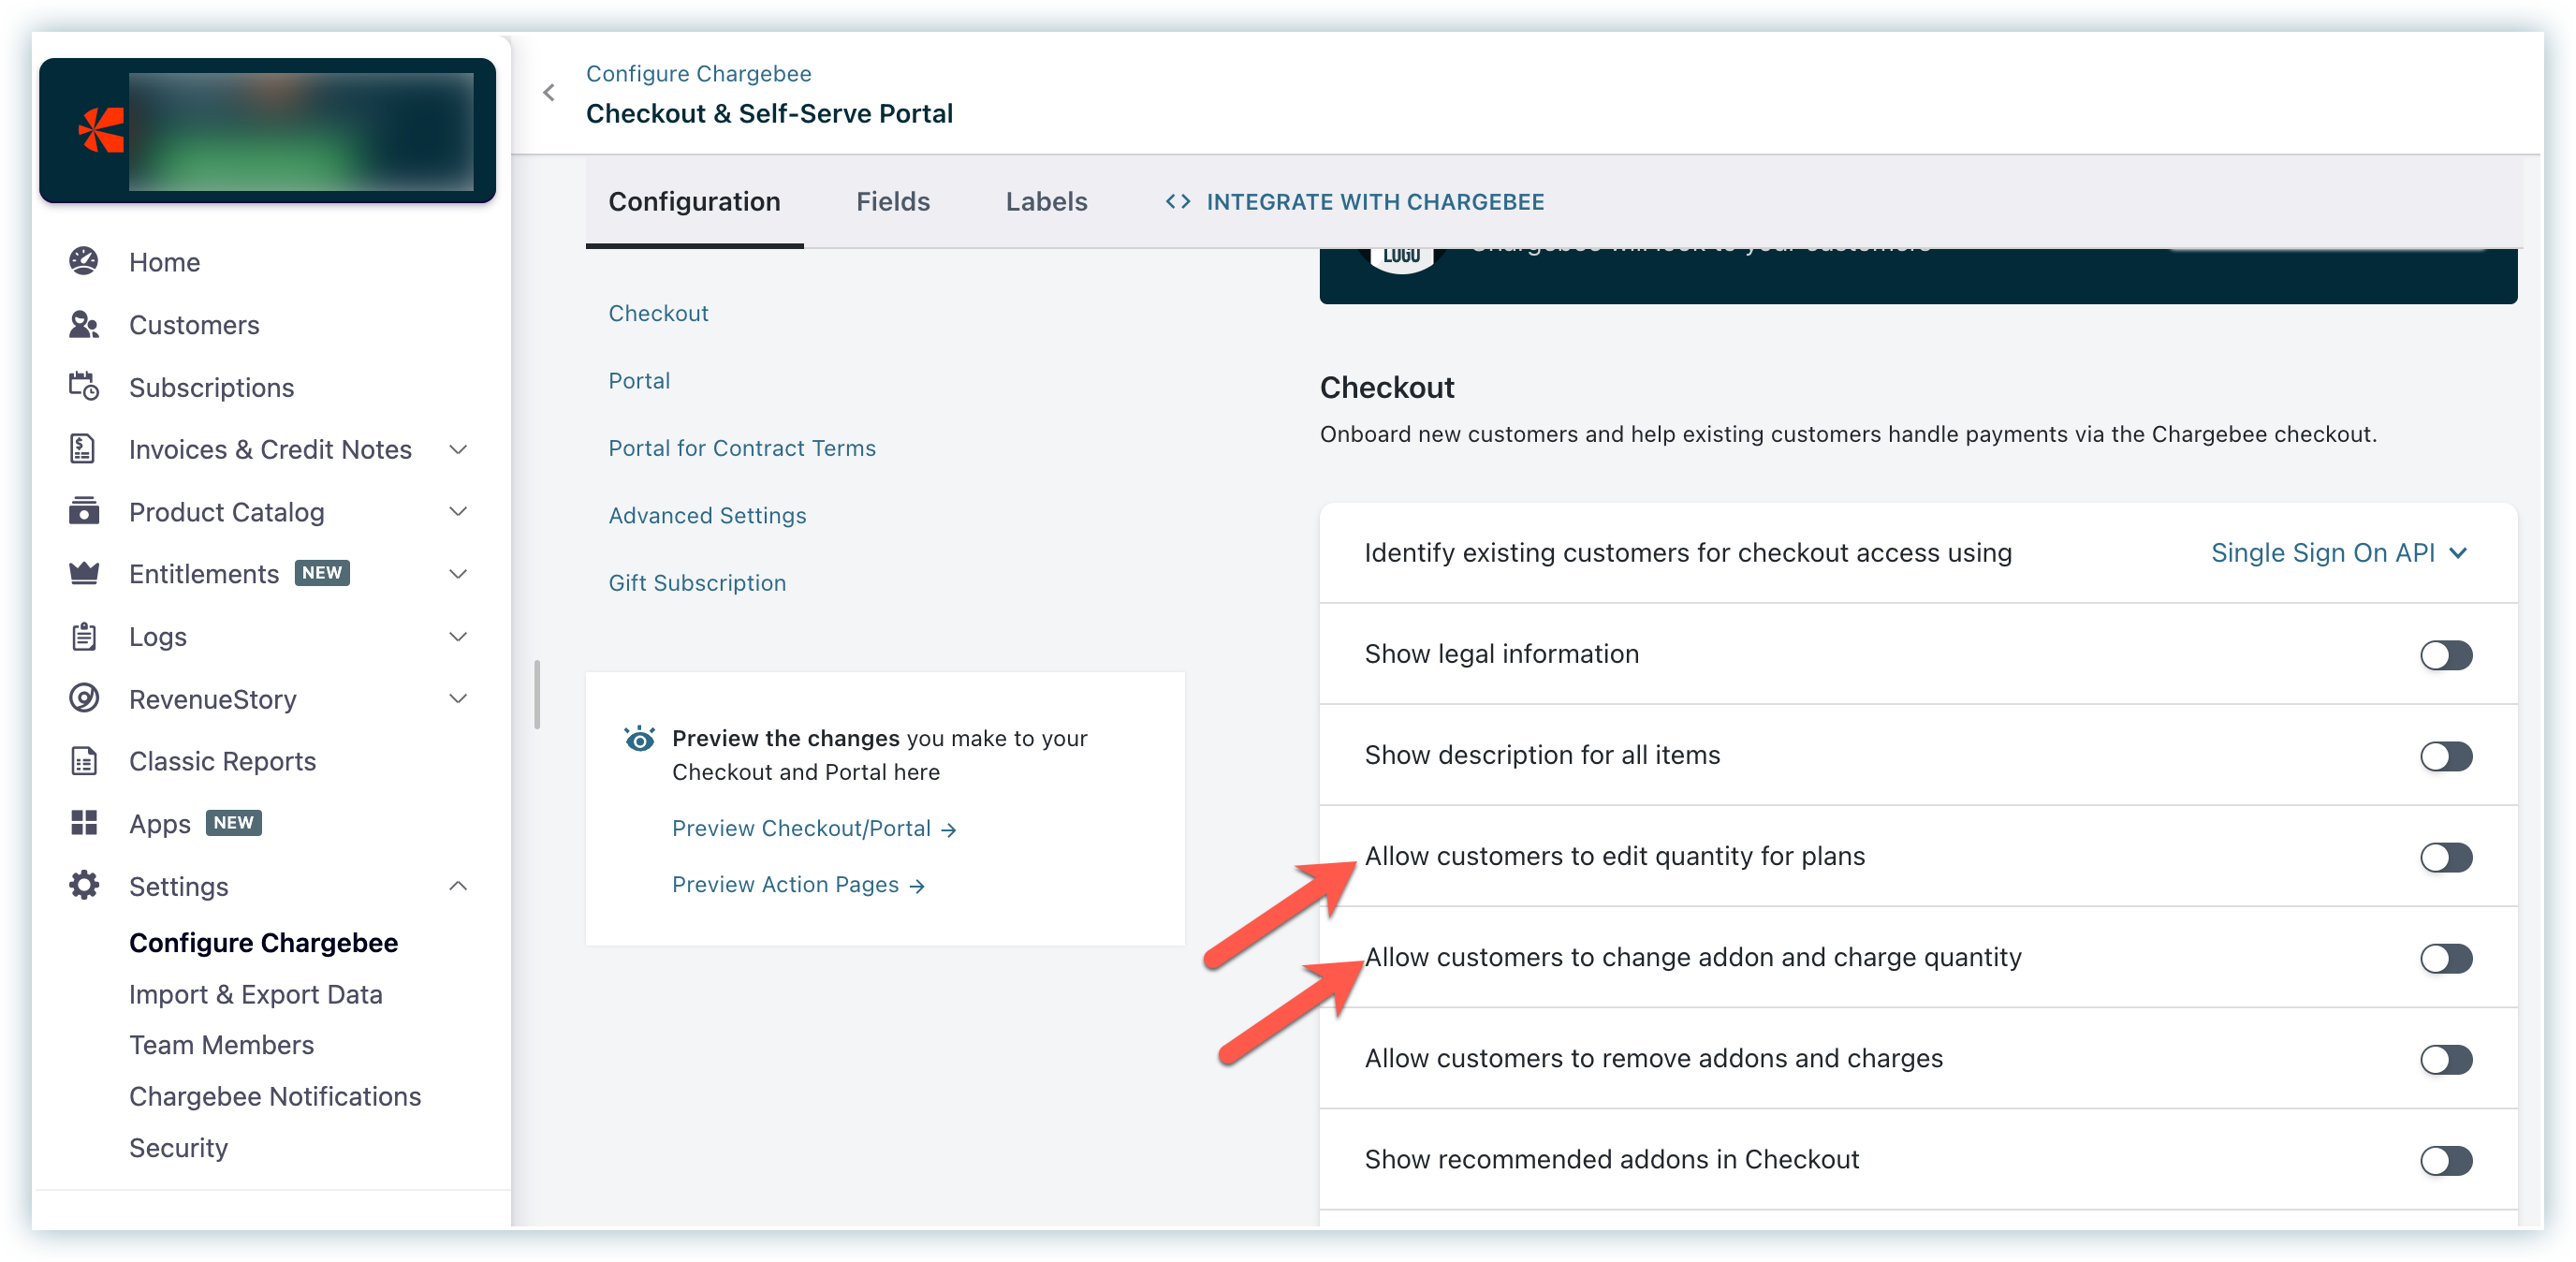Click the back arrow beside Configure Chargebee
Viewport: 2576px width, 1262px height.
[x=549, y=93]
